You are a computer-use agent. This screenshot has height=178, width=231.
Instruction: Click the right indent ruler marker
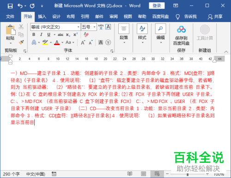214,61
